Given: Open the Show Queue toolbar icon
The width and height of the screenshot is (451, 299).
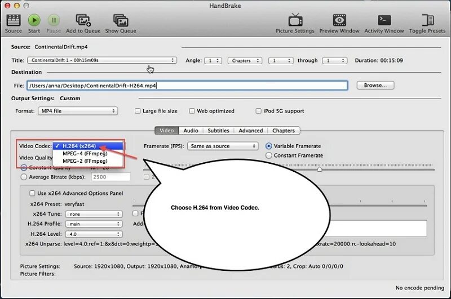Looking at the screenshot, I should click(121, 20).
